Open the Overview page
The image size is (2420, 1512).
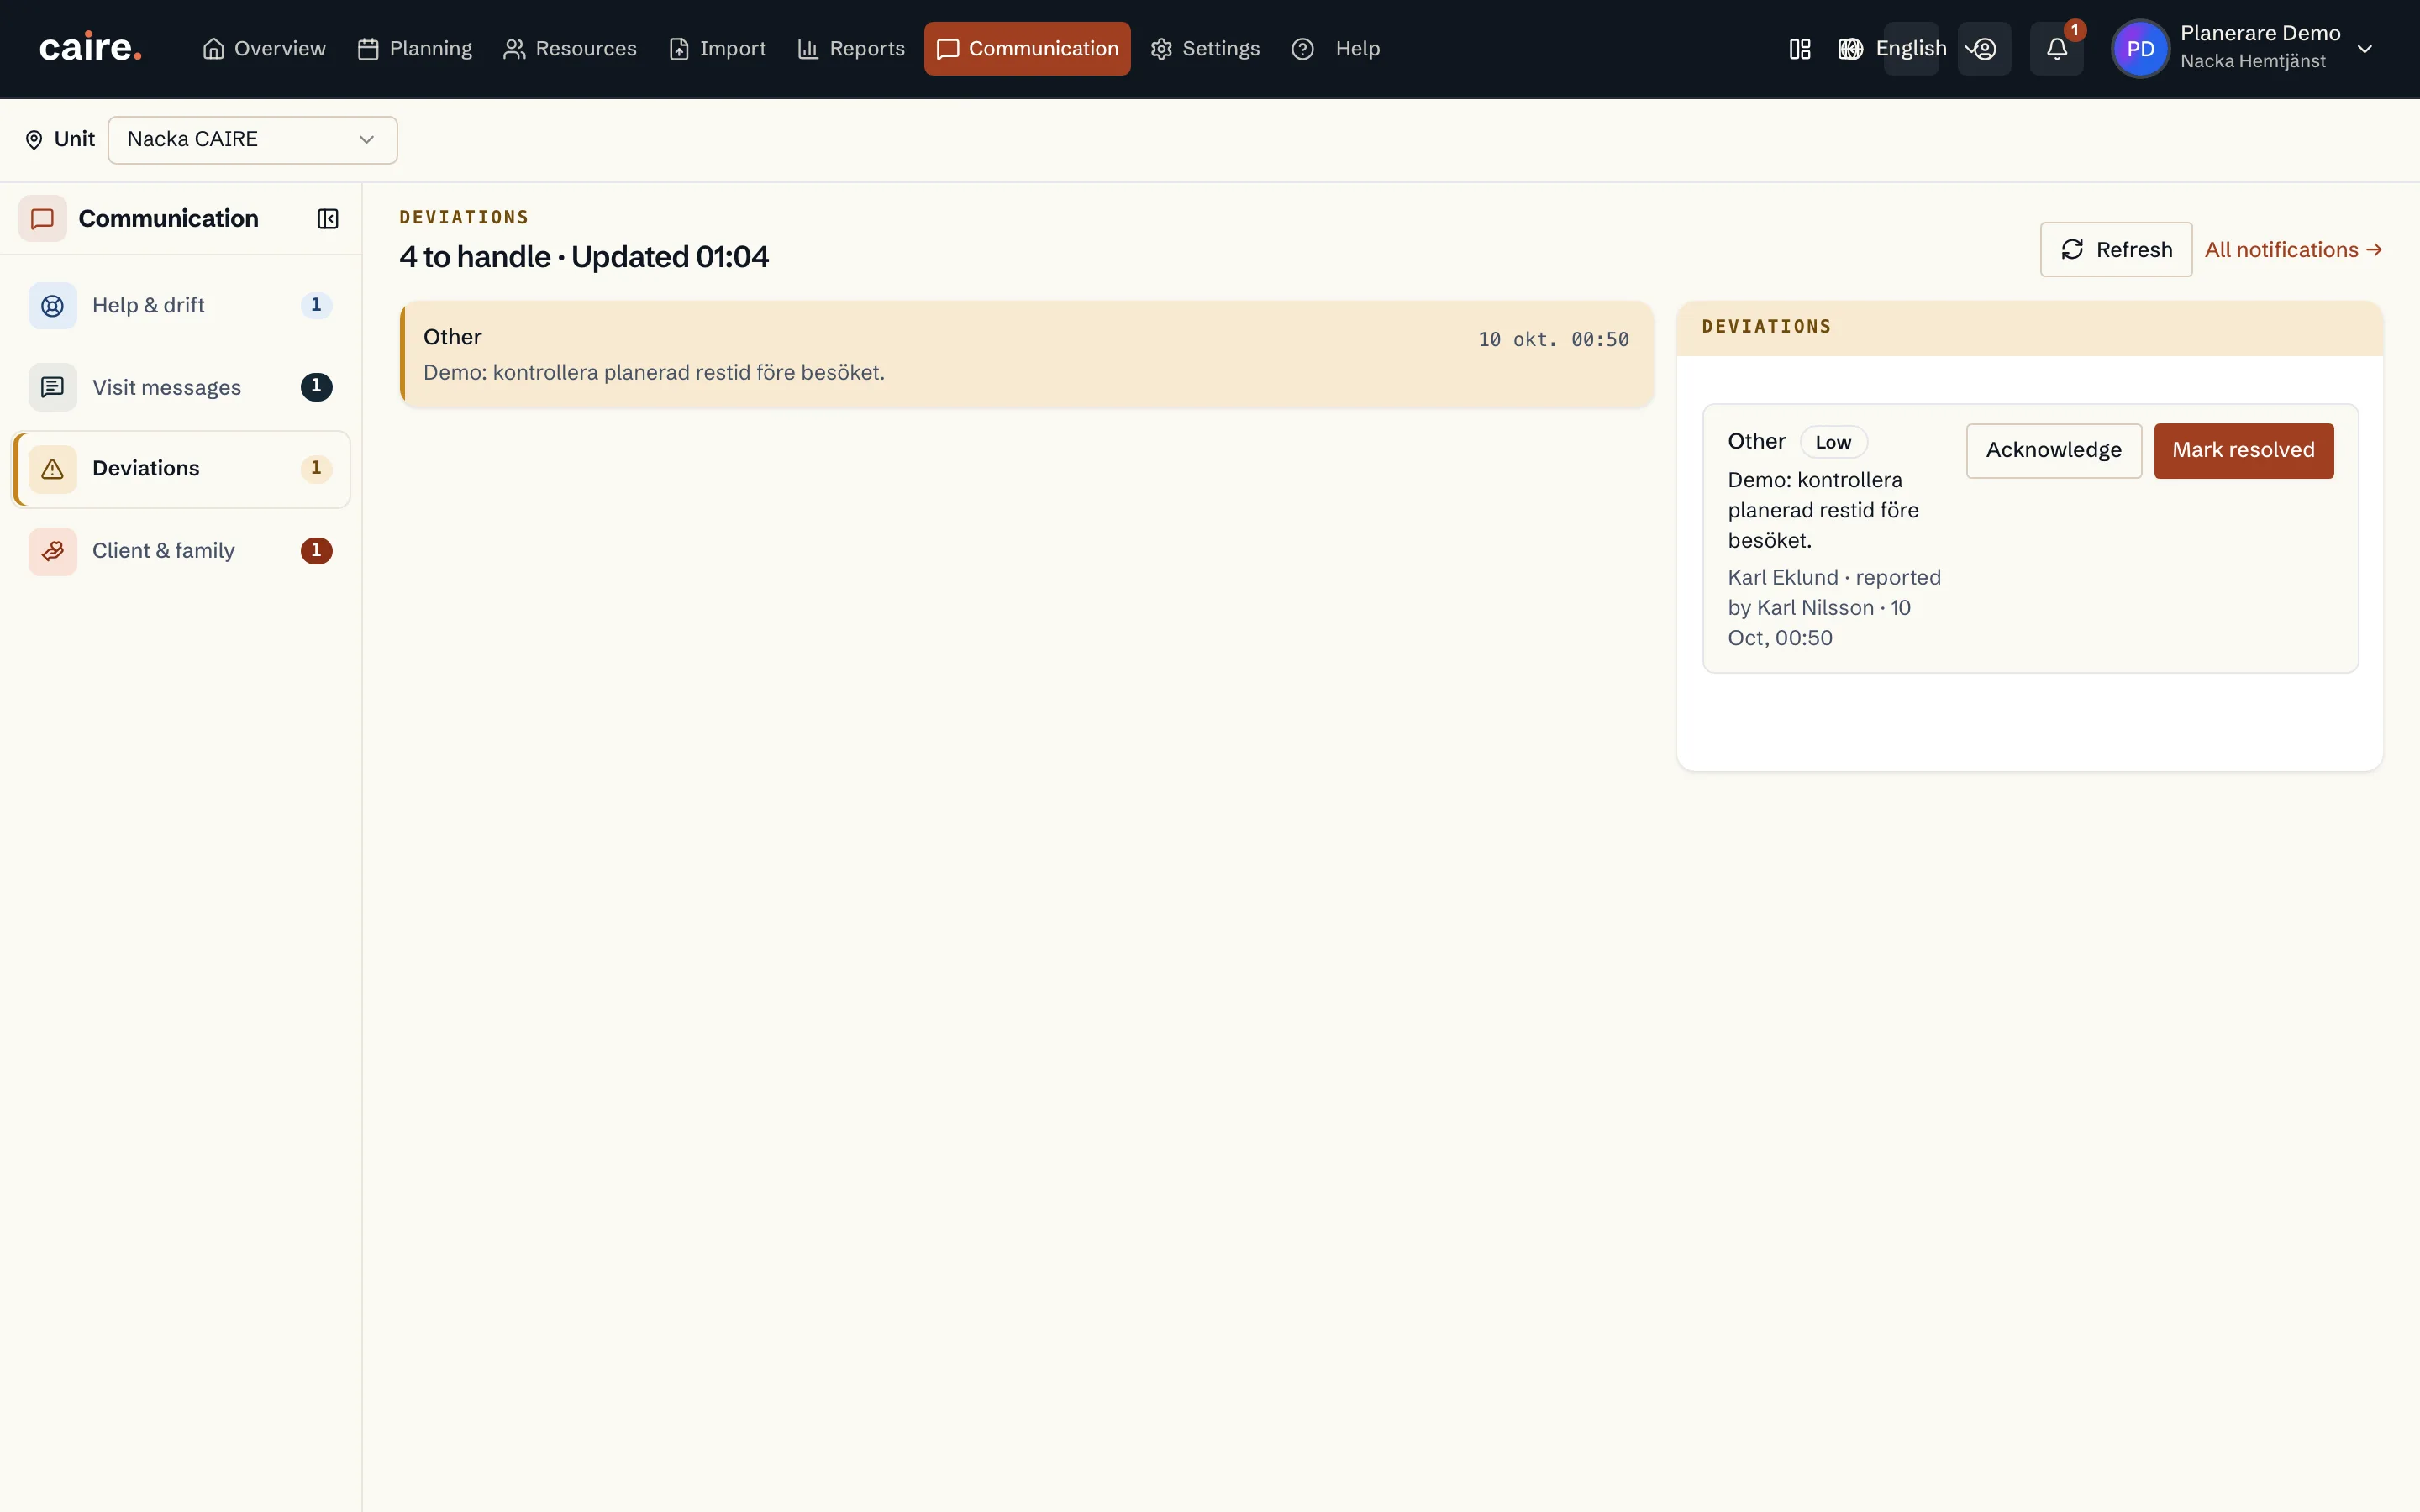point(264,48)
